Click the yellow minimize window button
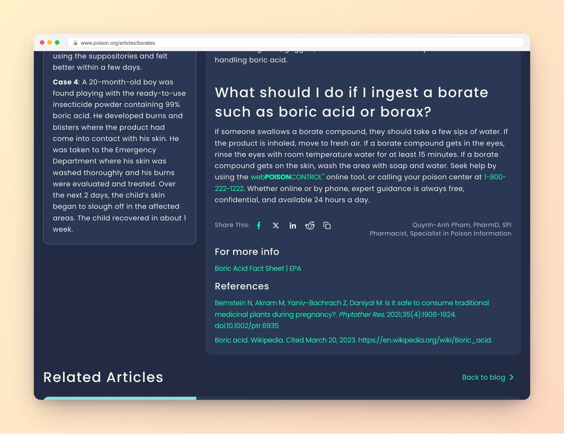The image size is (564, 434). pyautogui.click(x=50, y=43)
